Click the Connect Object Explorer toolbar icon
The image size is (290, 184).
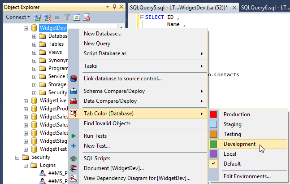pos(37,17)
